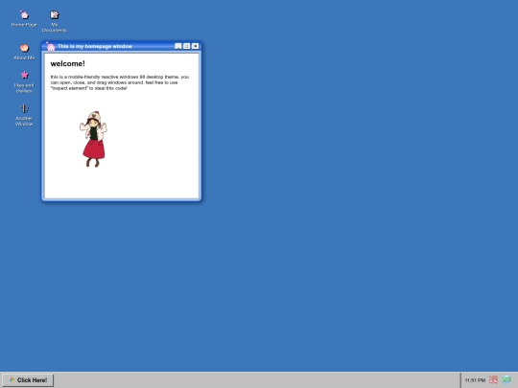The image size is (518, 388).
Task: Click the 11:51 PM taskbar clock
Action: point(475,380)
